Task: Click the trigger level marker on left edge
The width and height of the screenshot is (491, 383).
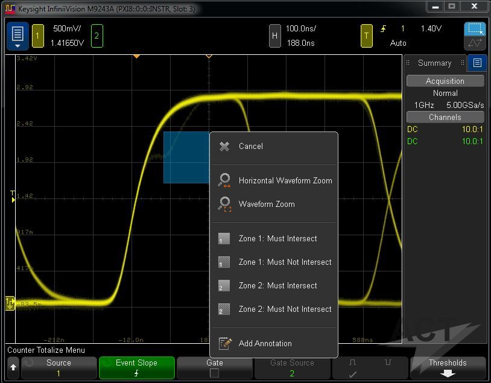Action: [13, 197]
